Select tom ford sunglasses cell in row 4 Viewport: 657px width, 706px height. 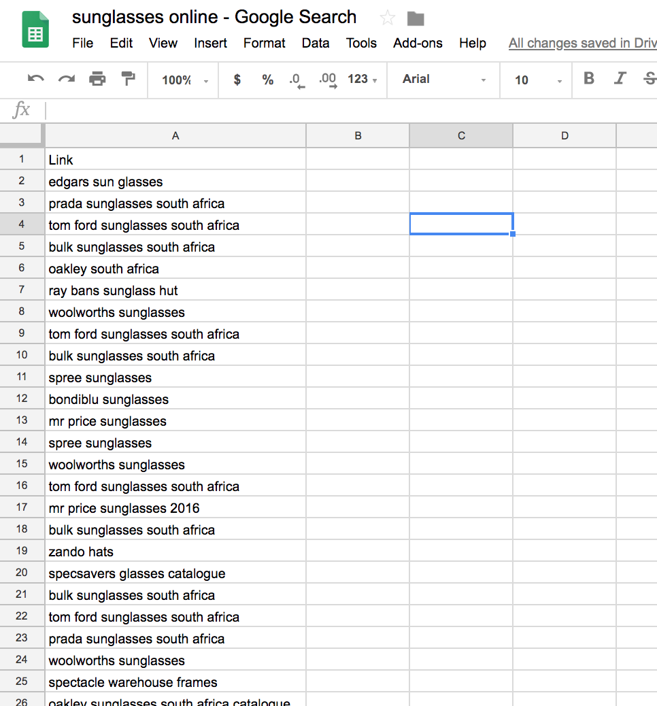pyautogui.click(x=175, y=224)
